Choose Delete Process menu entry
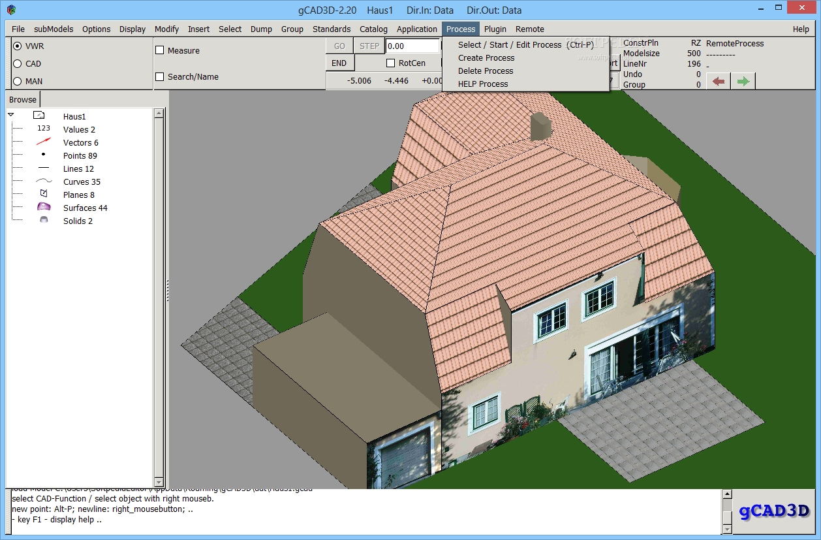The height and width of the screenshot is (540, 821). point(526,71)
